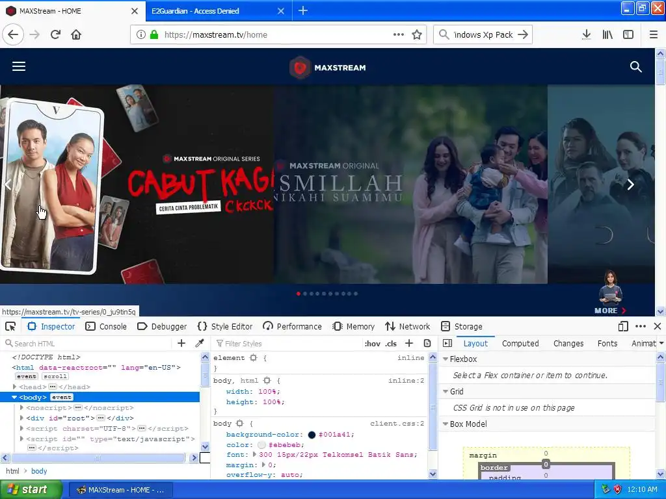Image resolution: width=666 pixels, height=499 pixels.
Task: Focus the Search HTML field
Action: [87, 343]
